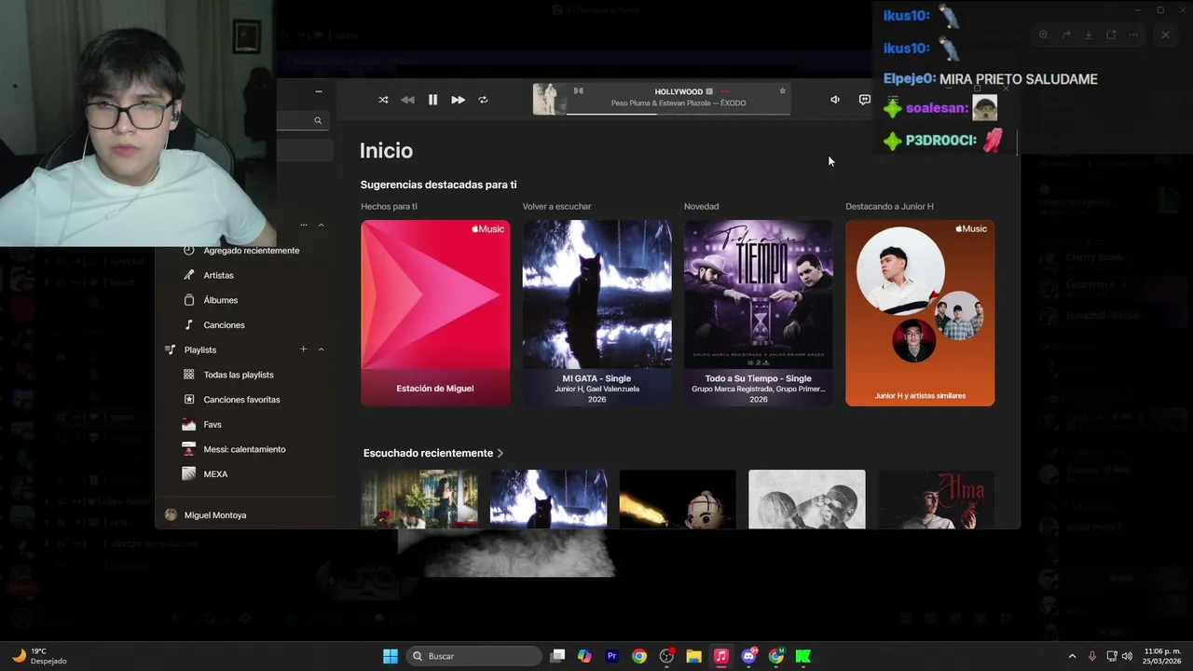Toggle repeat mode in player bar
Viewport: 1193px width, 671px height.
(x=483, y=100)
